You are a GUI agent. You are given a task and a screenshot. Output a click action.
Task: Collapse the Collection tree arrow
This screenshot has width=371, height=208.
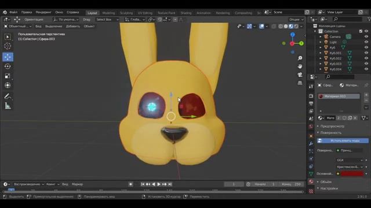pos(315,31)
